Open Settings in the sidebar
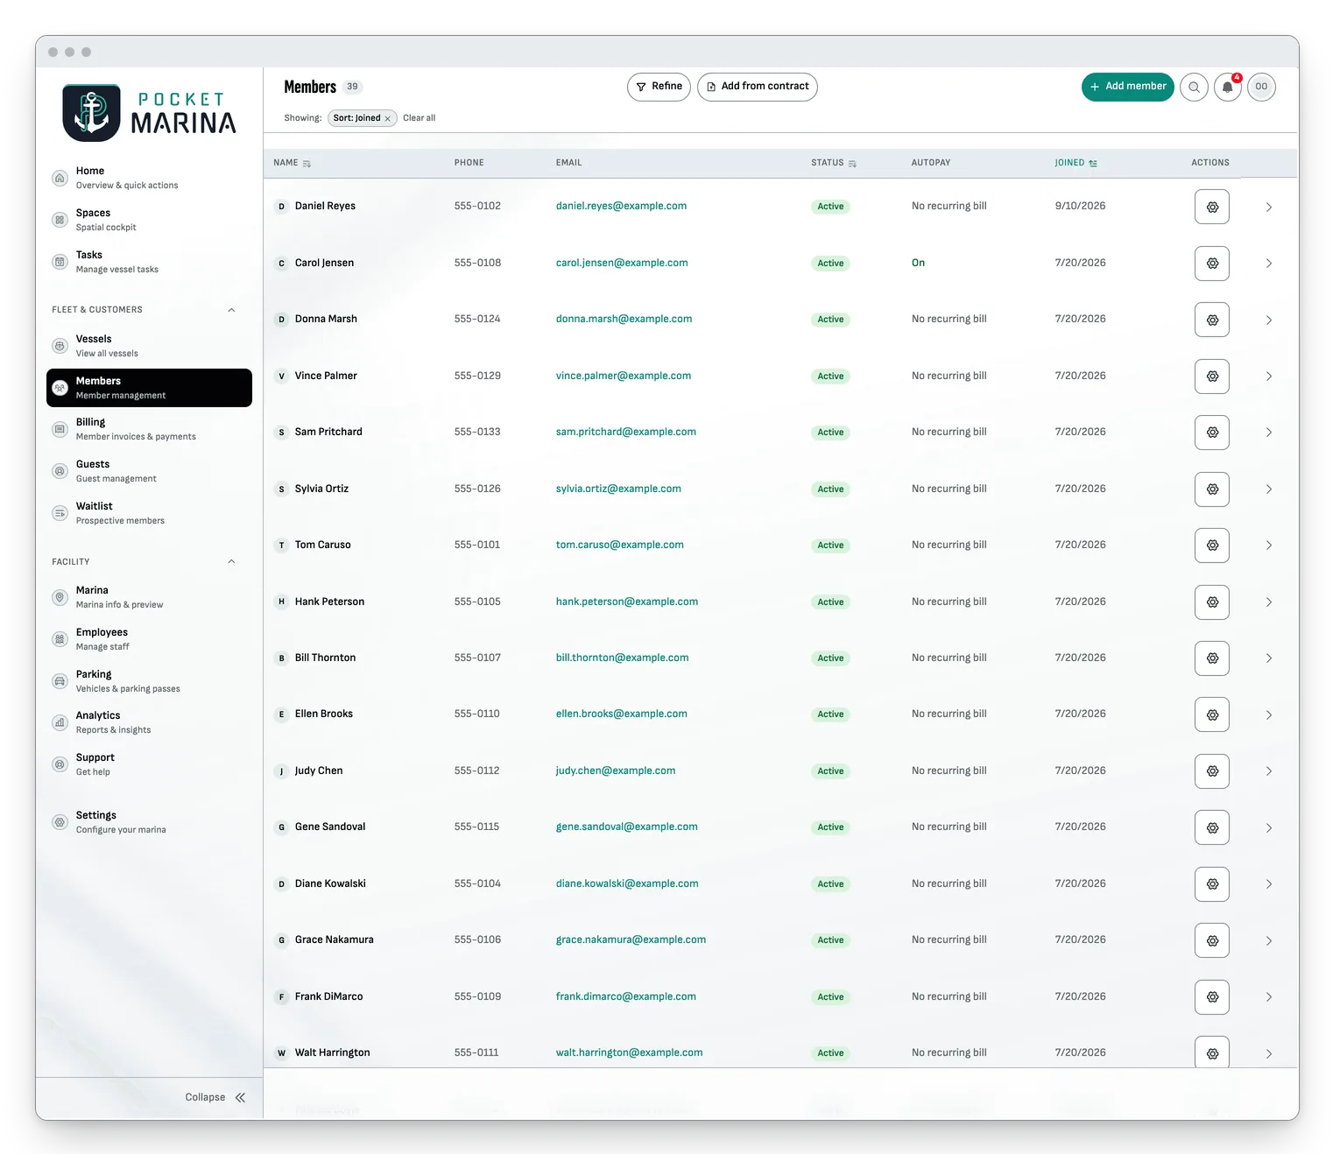Image resolution: width=1333 pixels, height=1154 pixels. (x=149, y=822)
